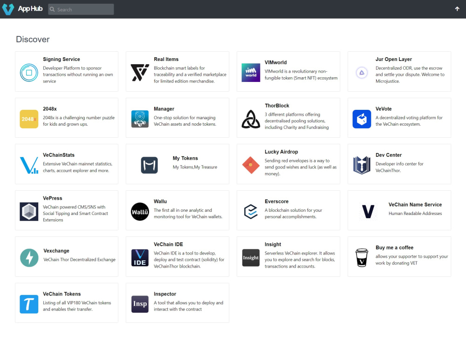Viewport: 466px width, 349px height.
Task: Click the Manager title
Action: (164, 109)
